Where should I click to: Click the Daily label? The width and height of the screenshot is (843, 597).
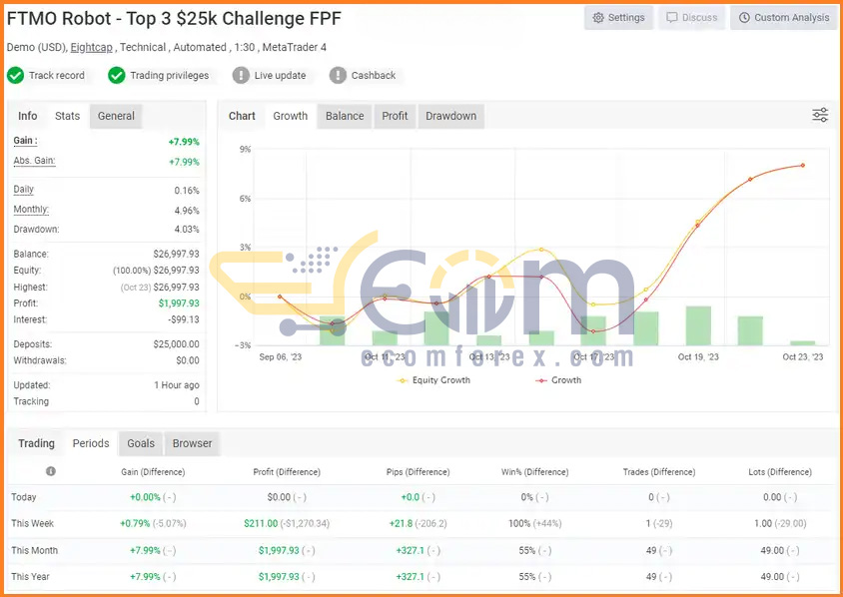[24, 189]
